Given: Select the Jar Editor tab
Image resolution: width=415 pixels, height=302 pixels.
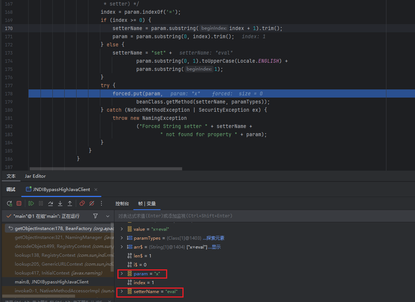Looking at the screenshot, I should click(35, 176).
